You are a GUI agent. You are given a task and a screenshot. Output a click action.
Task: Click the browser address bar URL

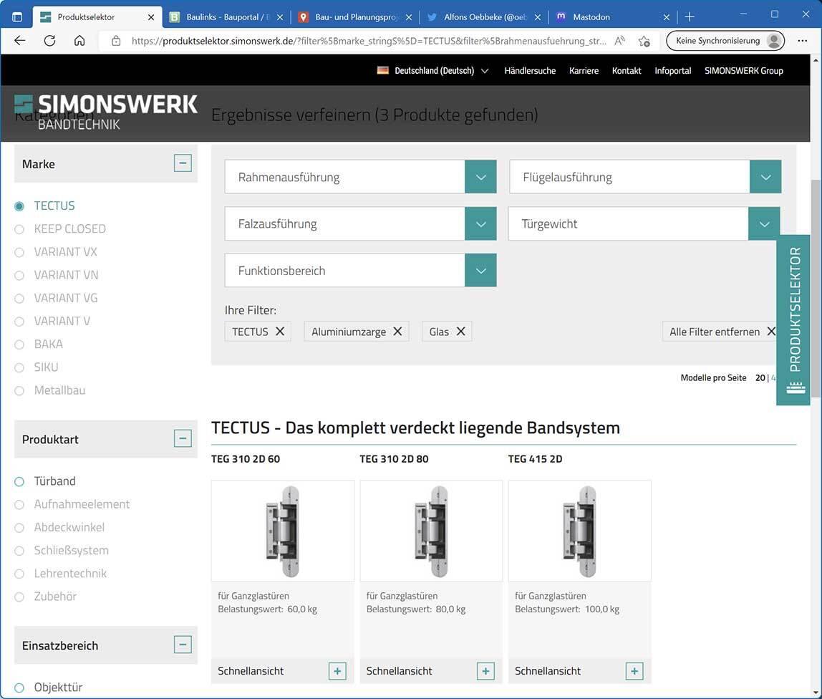[369, 41]
